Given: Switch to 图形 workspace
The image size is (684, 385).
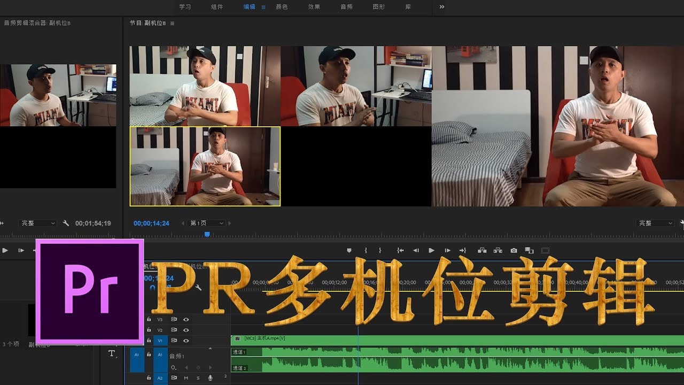Looking at the screenshot, I should pos(378,7).
